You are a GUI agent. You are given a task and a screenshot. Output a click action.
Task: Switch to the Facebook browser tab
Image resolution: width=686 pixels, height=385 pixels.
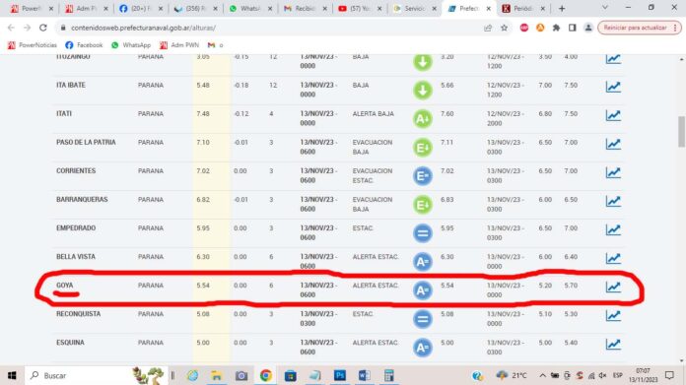click(x=141, y=8)
